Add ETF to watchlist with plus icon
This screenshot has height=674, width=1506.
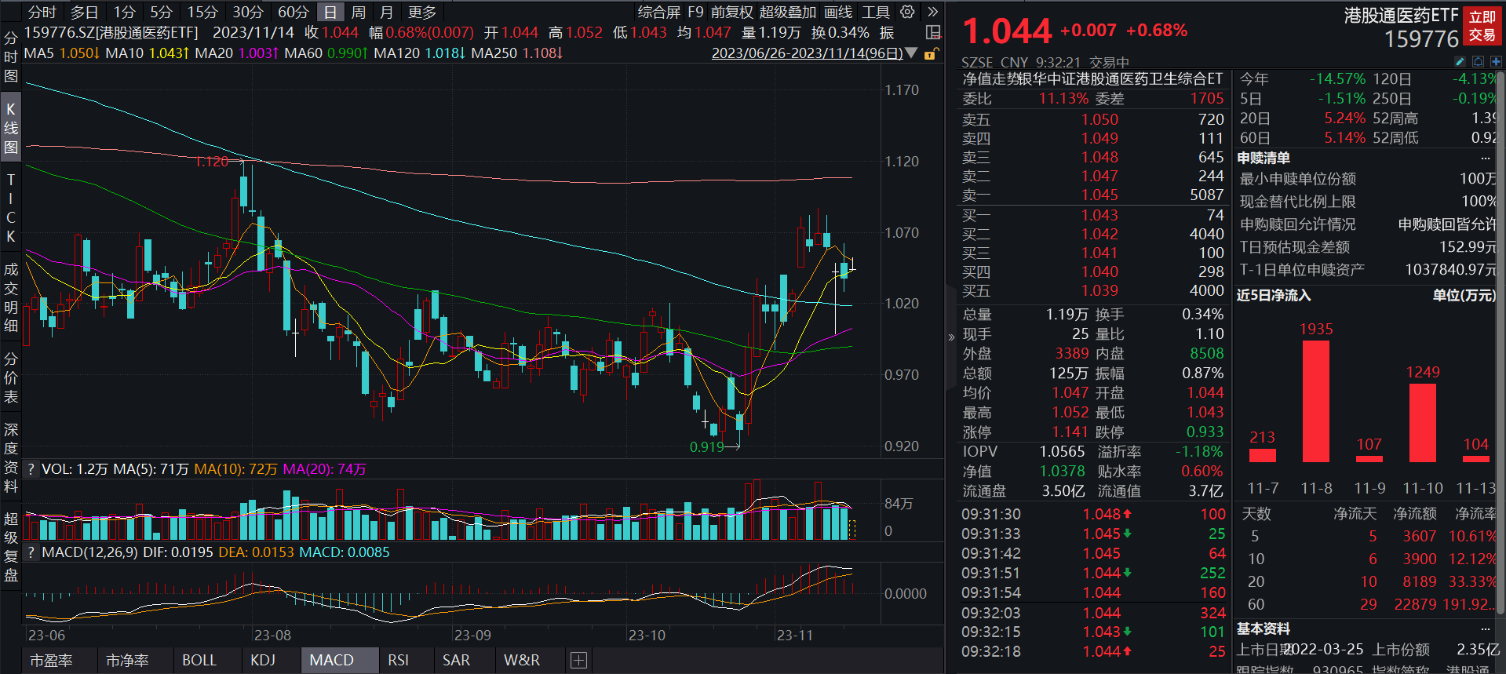point(1496,61)
